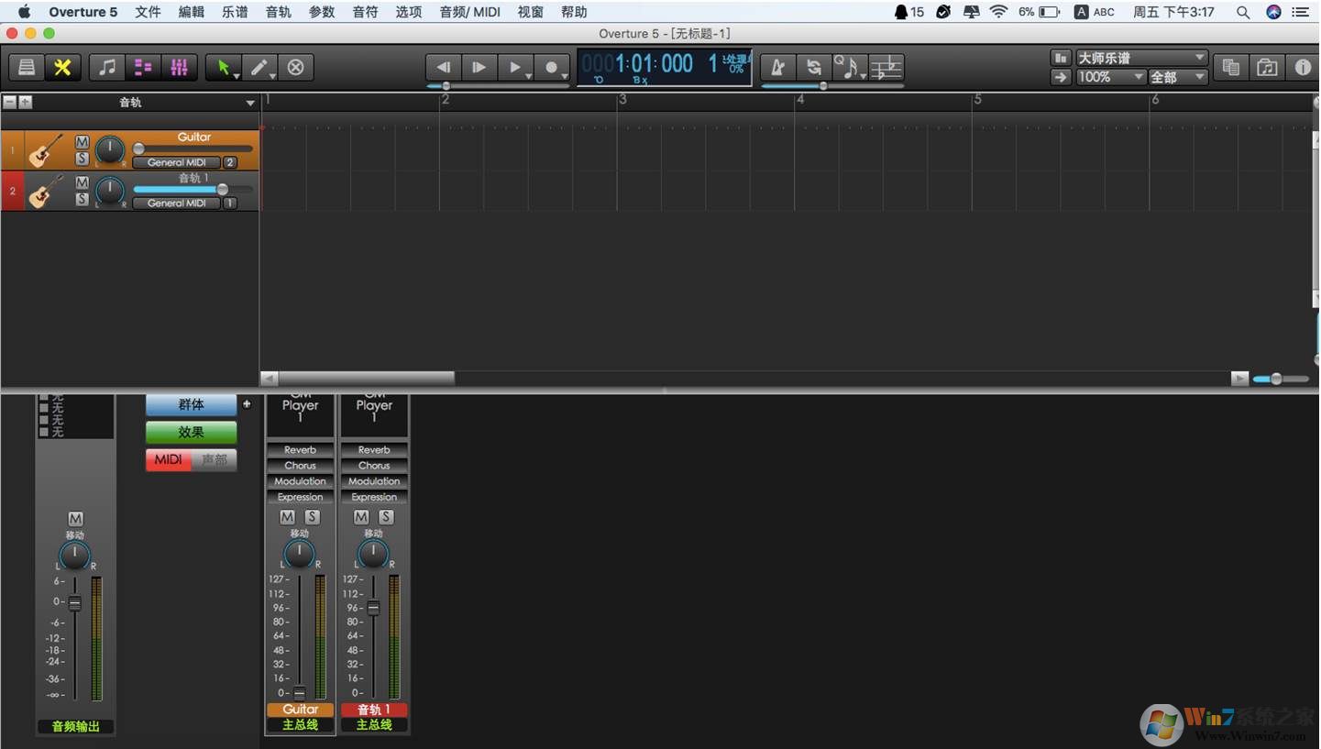Open the 乐谱 menu in the menu bar
Screen dimensions: 1321x749
pos(234,12)
